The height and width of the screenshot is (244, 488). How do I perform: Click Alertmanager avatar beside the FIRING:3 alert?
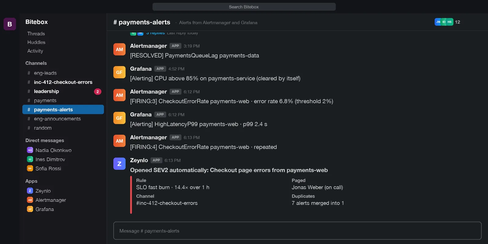click(x=119, y=95)
